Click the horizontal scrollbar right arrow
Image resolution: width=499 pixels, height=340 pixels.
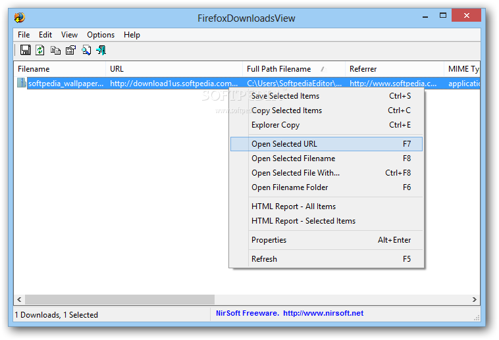pos(475,299)
